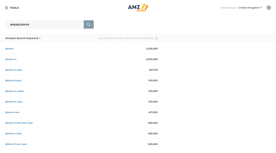The height and width of the screenshot is (153, 276).
Task: Click the ASIN search input field
Action: coord(44,24)
